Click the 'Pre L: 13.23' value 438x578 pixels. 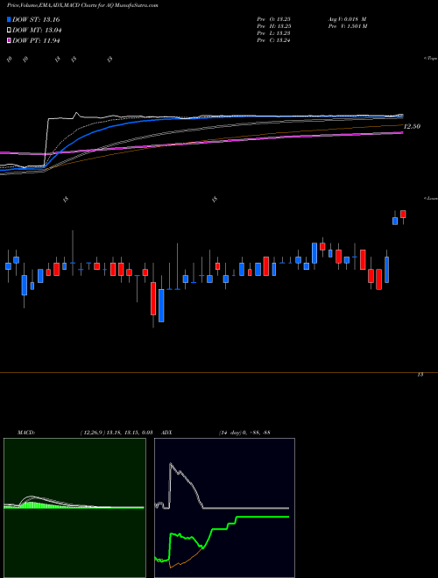(273, 33)
